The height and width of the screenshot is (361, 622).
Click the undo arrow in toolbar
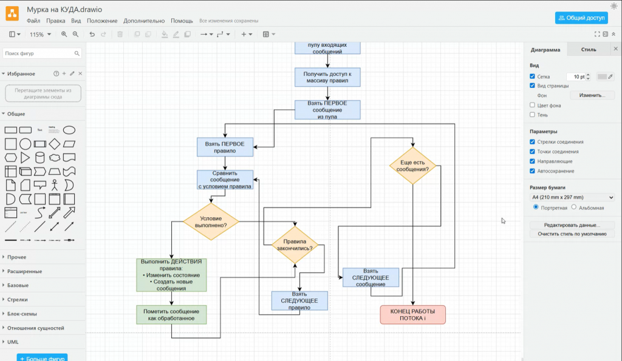92,35
